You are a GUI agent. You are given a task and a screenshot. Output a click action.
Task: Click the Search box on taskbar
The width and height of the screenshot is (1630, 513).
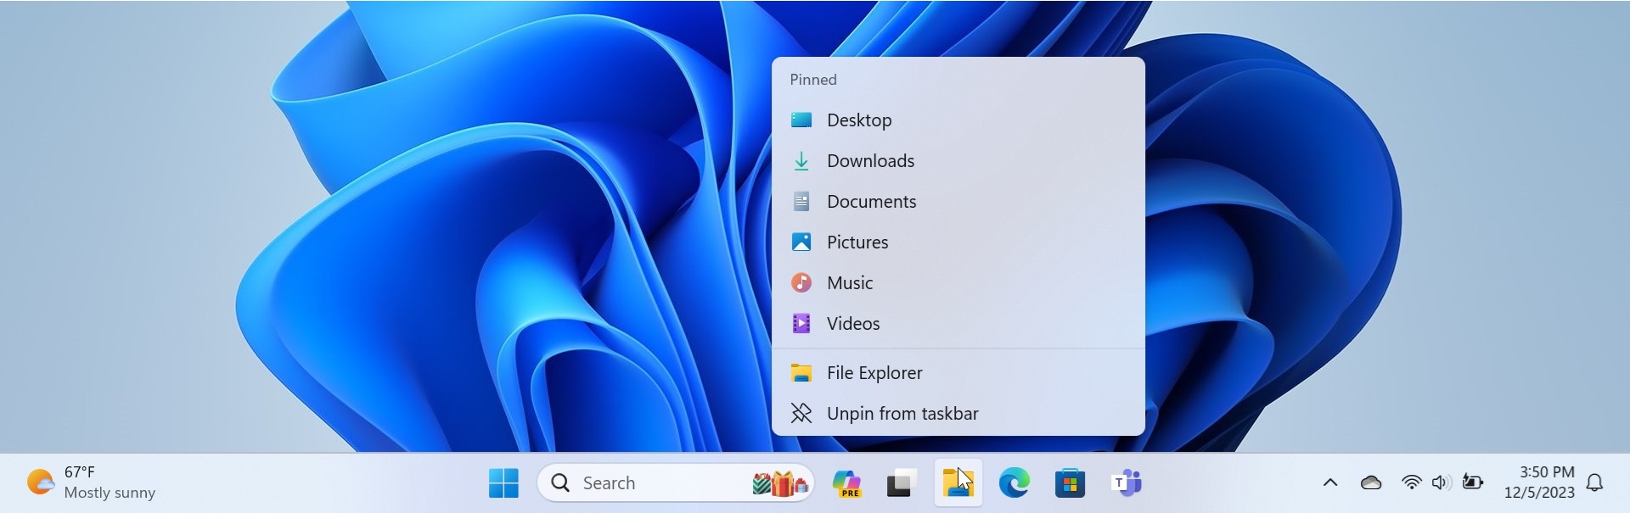(645, 483)
